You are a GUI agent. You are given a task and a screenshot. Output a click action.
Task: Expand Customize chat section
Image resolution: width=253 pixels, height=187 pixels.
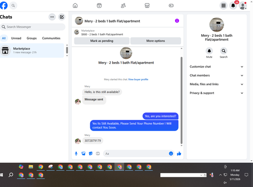point(217,67)
